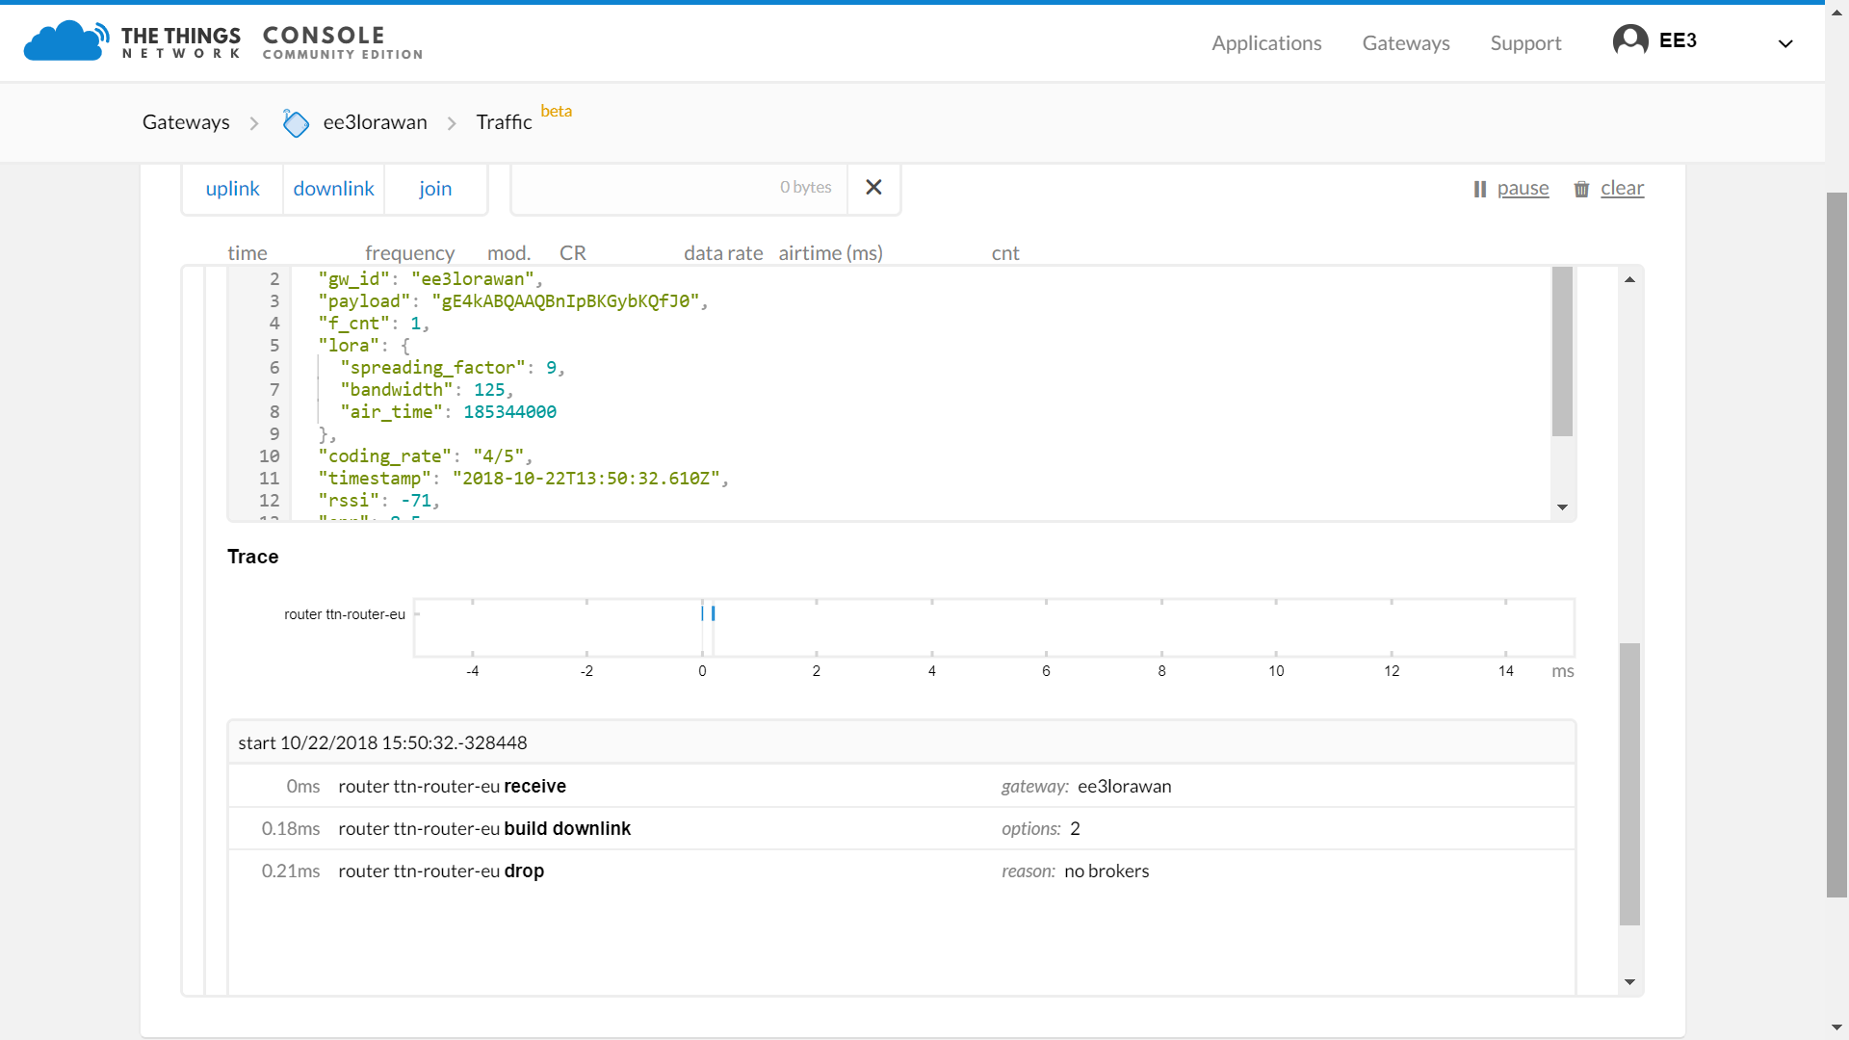Click the trash icon next to clear

[x=1581, y=190]
